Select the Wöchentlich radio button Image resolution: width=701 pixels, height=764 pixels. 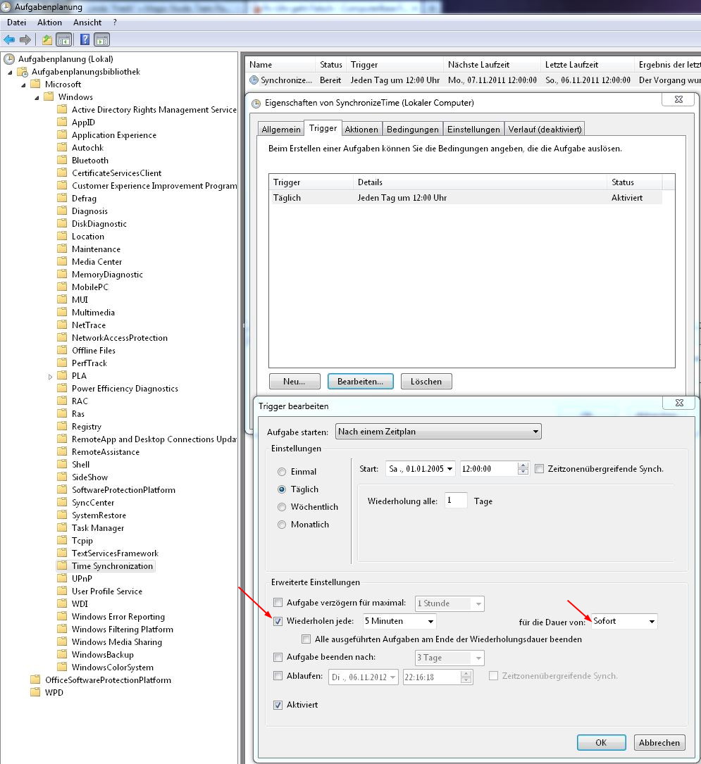click(282, 507)
